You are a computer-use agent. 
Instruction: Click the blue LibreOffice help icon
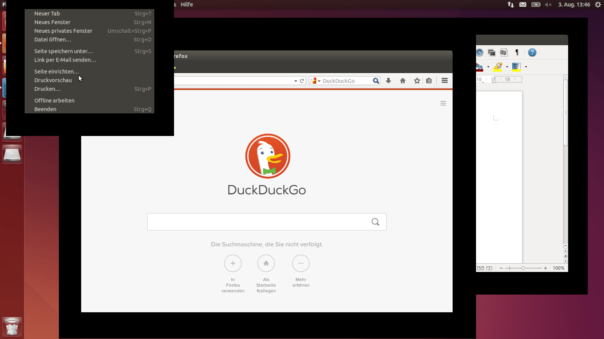pyautogui.click(x=532, y=52)
